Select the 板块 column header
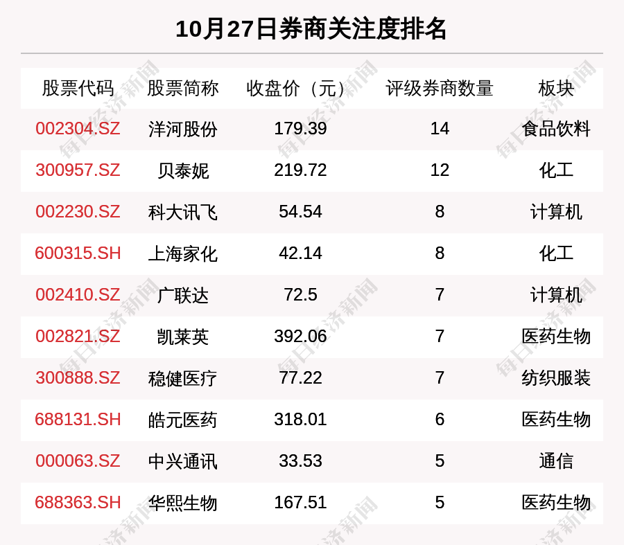The width and height of the screenshot is (624, 545). pyautogui.click(x=556, y=88)
